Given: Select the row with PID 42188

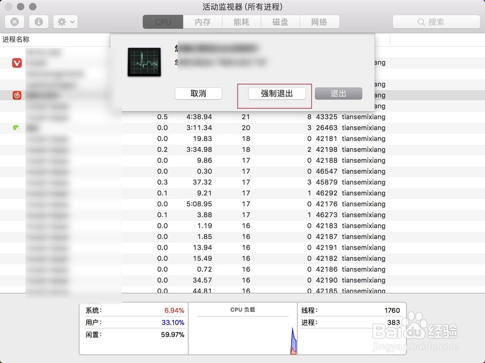Looking at the screenshot, I should click(x=242, y=161).
